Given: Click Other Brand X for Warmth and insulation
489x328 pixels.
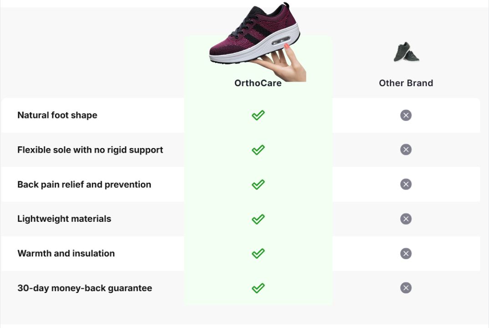Looking at the screenshot, I should [x=406, y=253].
